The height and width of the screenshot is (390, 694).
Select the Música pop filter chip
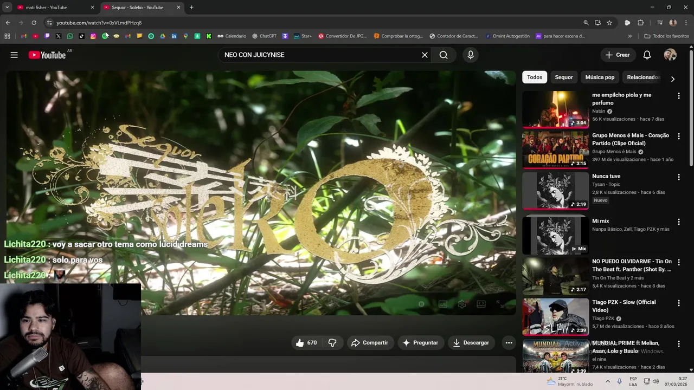click(x=600, y=77)
